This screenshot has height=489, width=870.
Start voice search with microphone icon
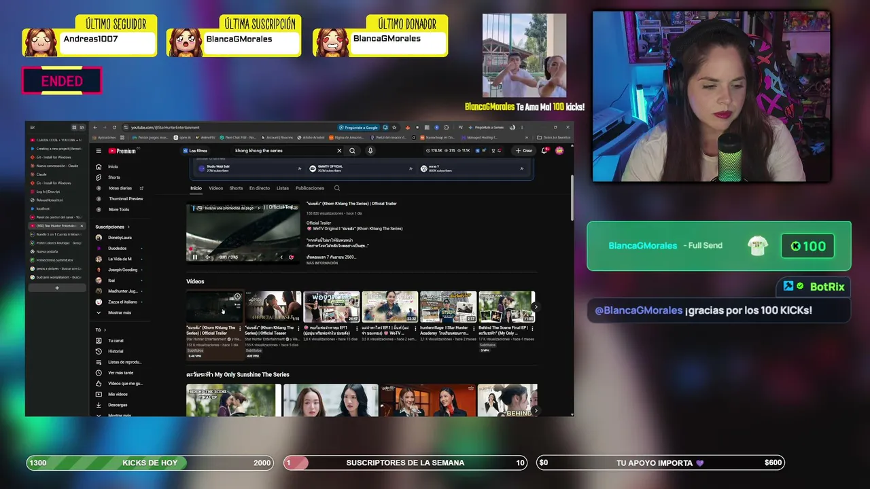click(370, 151)
